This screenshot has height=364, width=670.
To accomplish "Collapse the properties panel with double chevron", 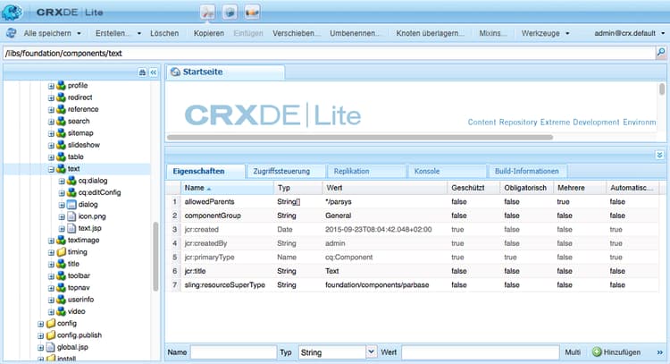I will [x=659, y=155].
